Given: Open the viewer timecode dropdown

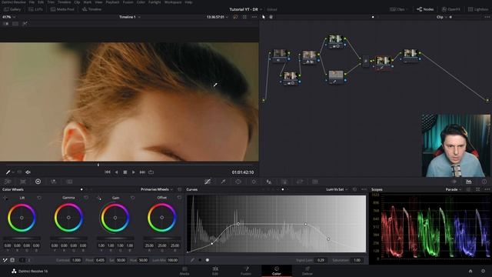Looking at the screenshot, I should pyautogui.click(x=217, y=17).
